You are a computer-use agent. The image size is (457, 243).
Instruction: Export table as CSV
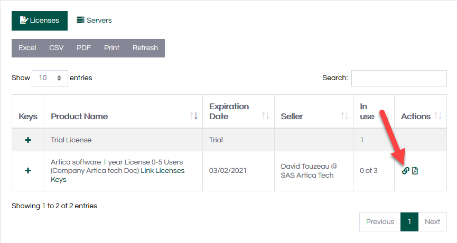pos(57,47)
